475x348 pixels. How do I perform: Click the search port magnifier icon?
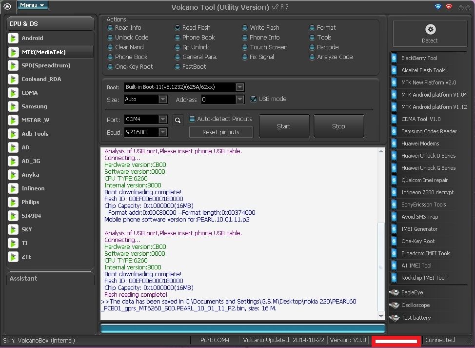178,120
